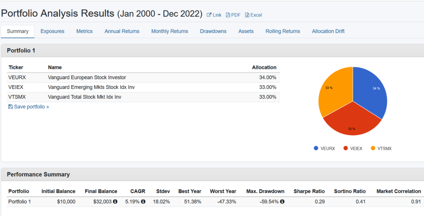Click the PDF export icon
Viewport: 424px width, 216px height.
(228, 15)
